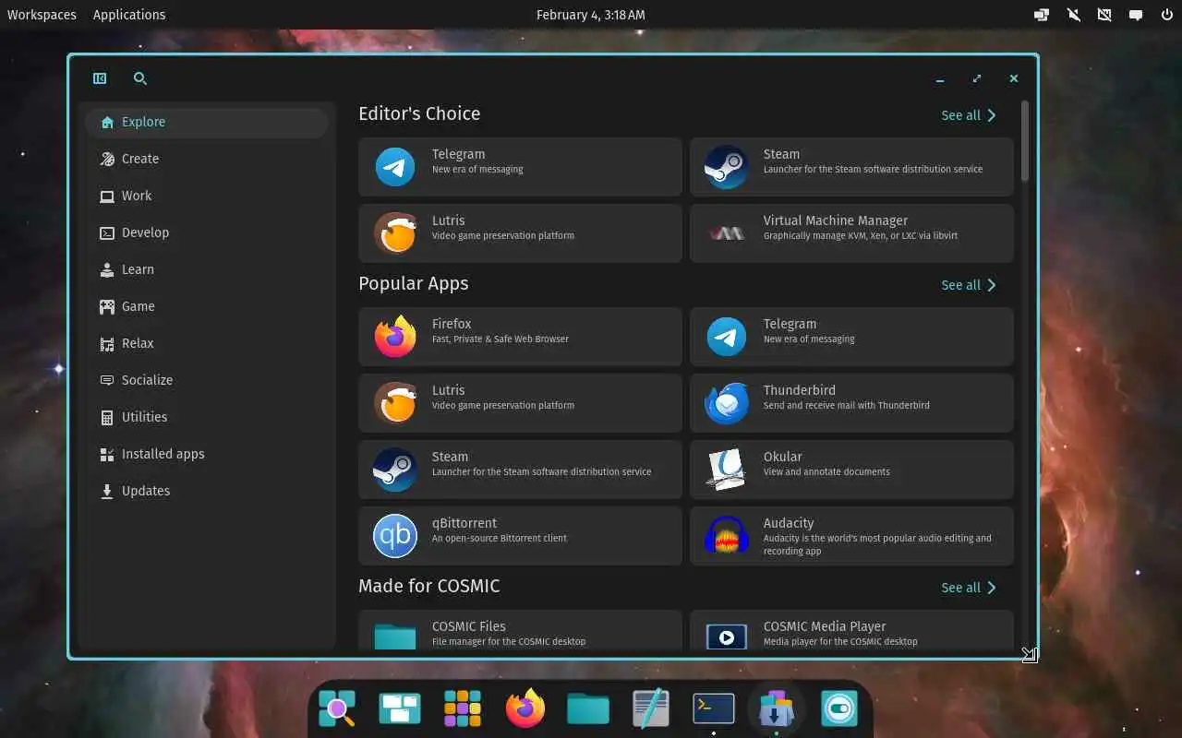Screen dimensions: 1182x738
Task: Open Telegram under Editor's Choice
Action: point(520,167)
